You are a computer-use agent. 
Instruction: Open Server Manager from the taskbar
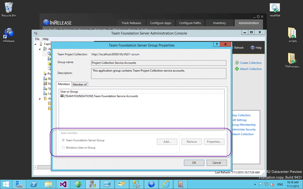tap(19, 184)
